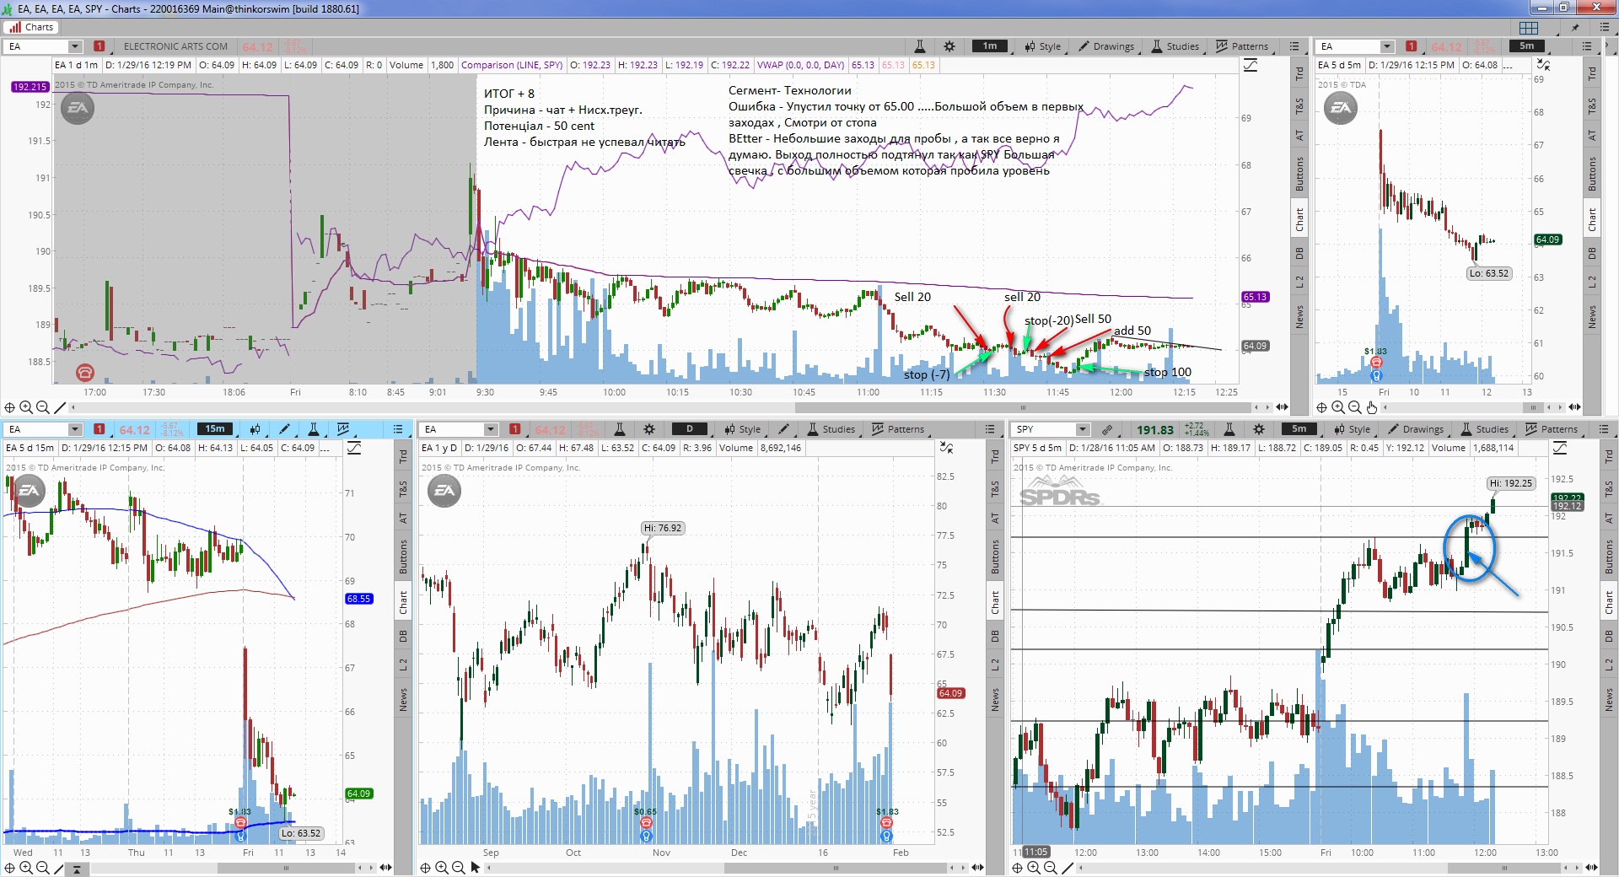Viewport: 1619px width, 877px height.
Task: Click the 68.55 price label in EA 15m chart
Action: point(358,599)
